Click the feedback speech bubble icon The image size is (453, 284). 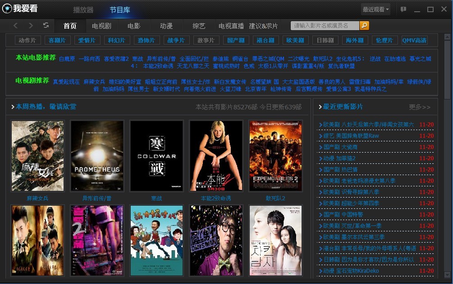click(403, 9)
